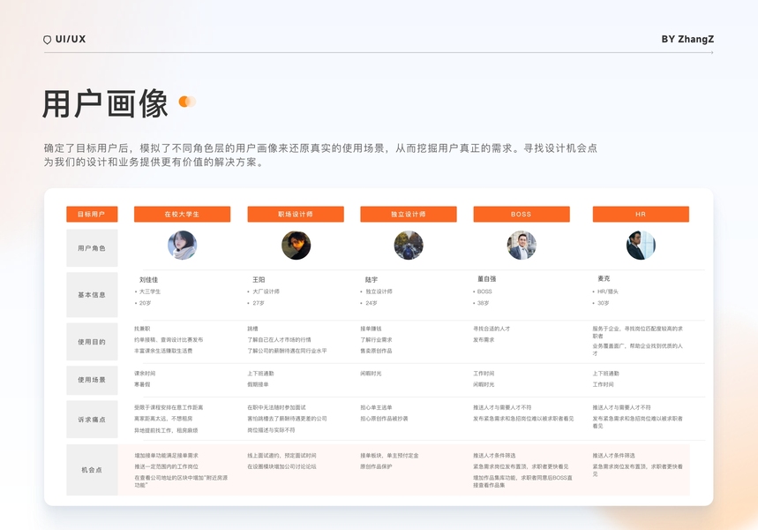
Task: Click the UI/UX shield icon in header
Action: pos(47,40)
